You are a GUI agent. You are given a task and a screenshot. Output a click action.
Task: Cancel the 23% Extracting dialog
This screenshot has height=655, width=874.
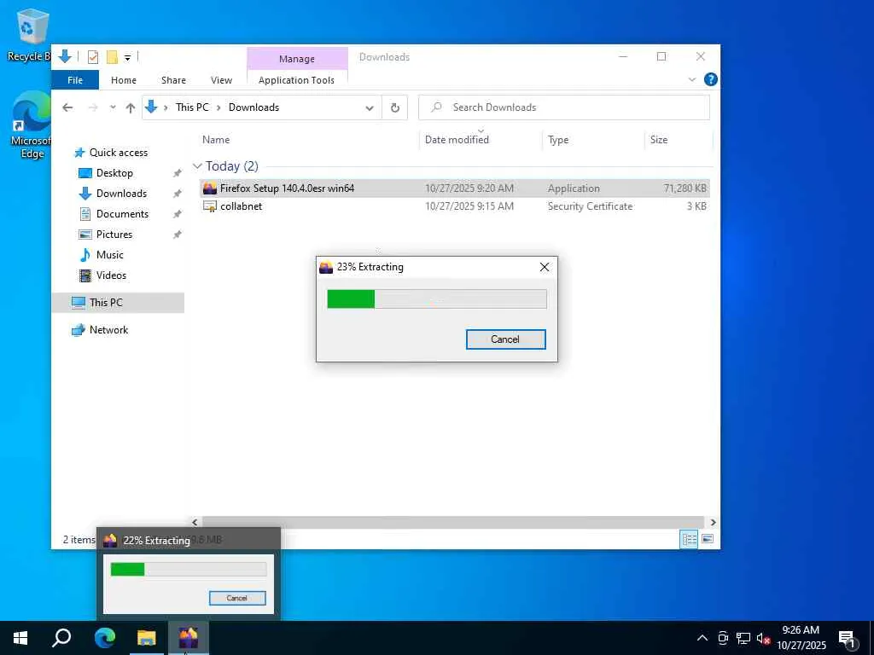click(x=505, y=339)
